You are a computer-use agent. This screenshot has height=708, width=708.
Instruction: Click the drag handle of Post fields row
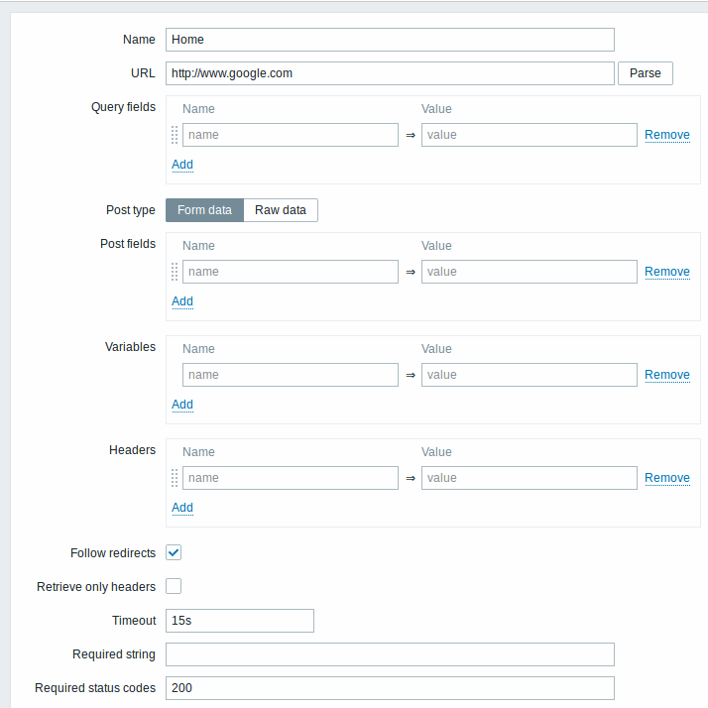175,272
